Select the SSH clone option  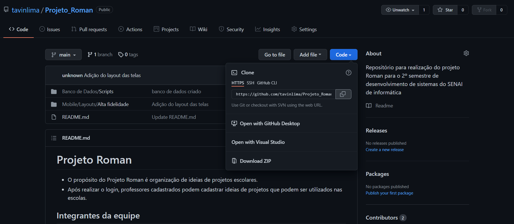coord(250,83)
